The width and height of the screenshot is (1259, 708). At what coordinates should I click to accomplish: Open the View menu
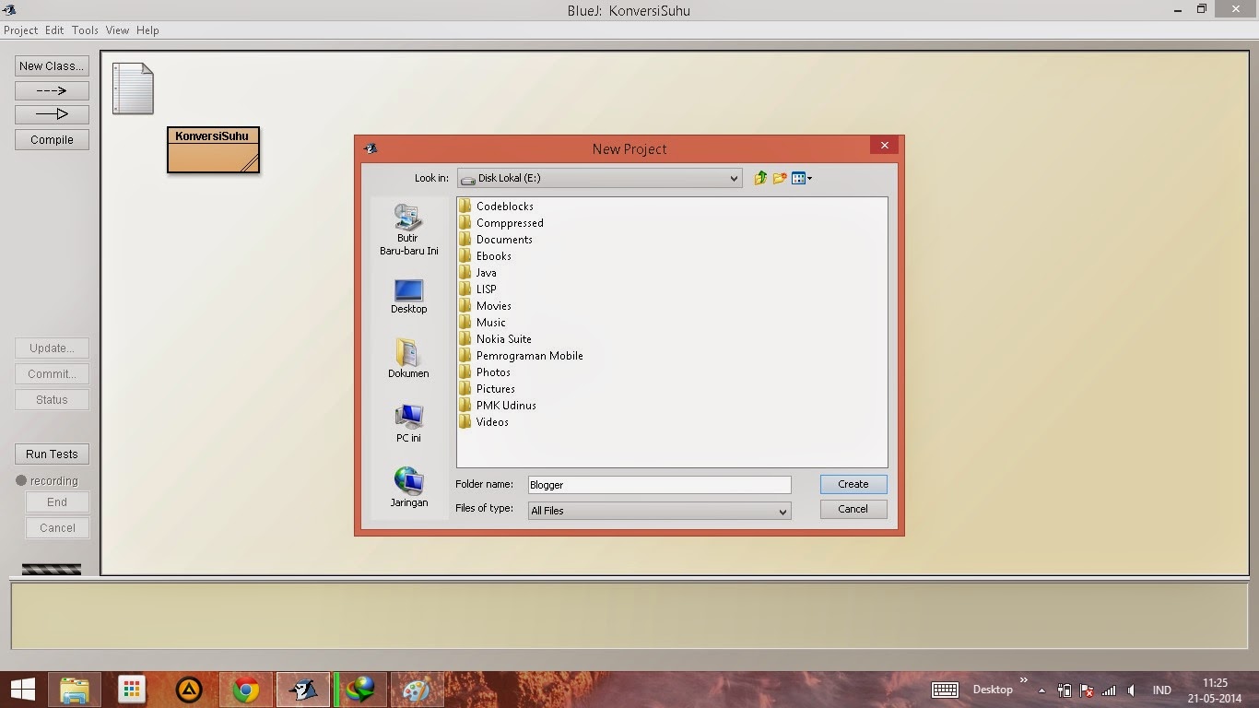(x=117, y=30)
